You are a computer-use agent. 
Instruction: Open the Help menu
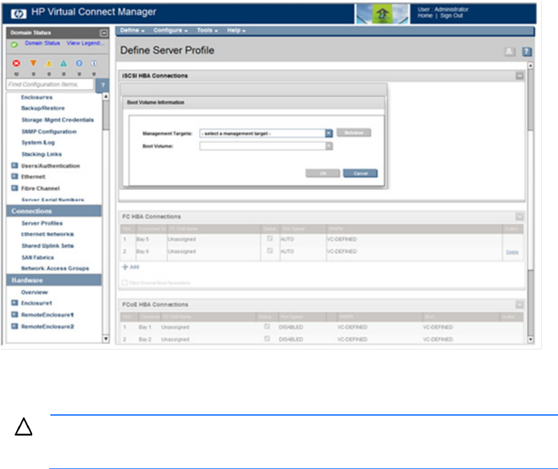(237, 30)
